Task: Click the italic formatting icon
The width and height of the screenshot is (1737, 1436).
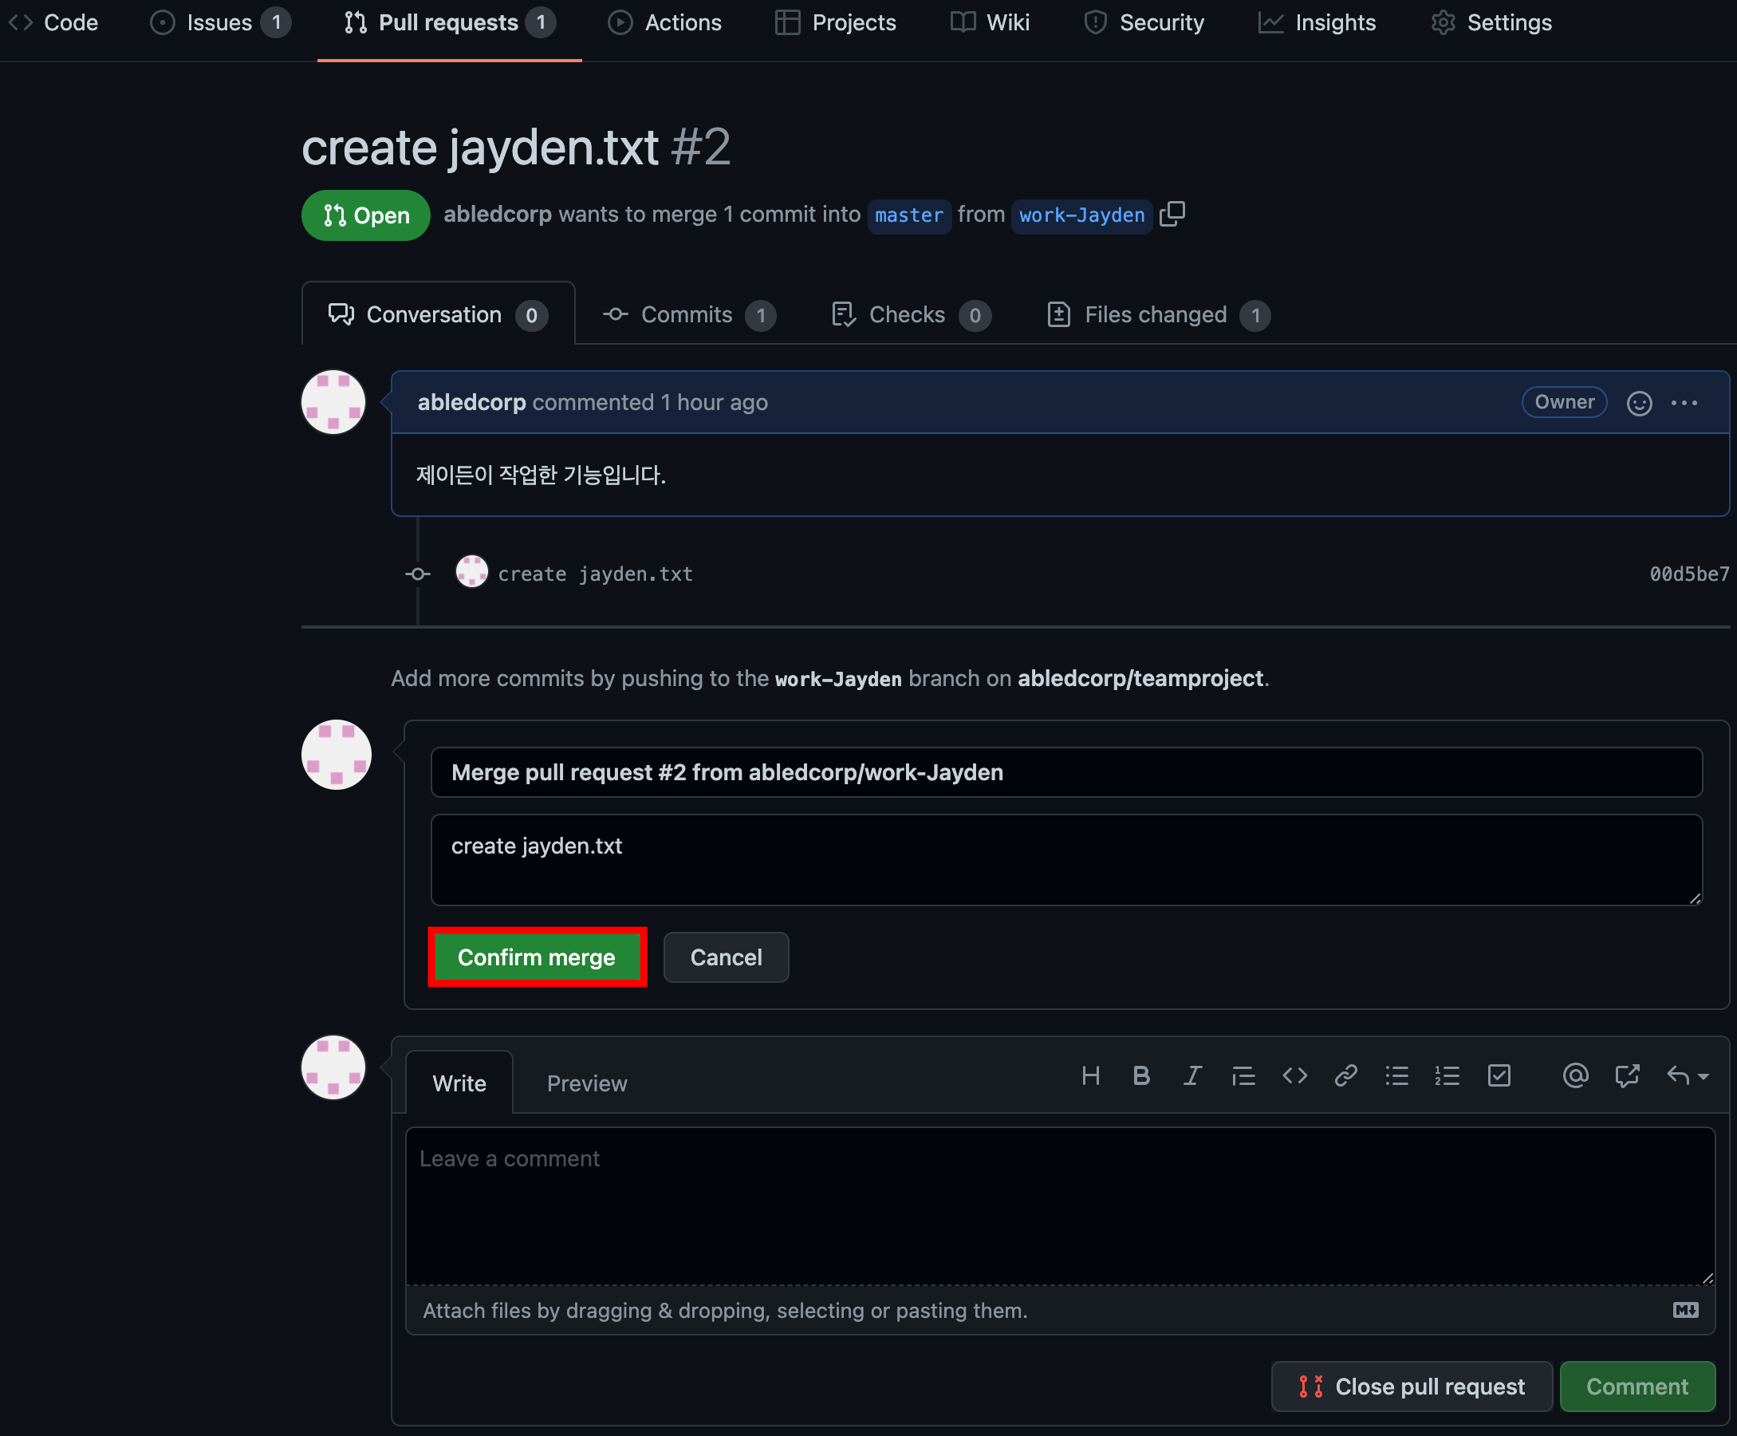Action: [1192, 1075]
